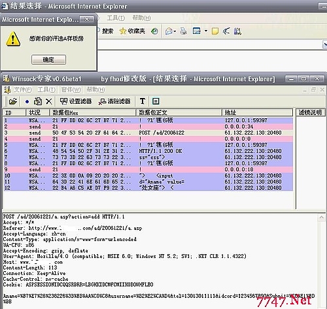Screen dimensions: 327x309
Task: Click the blue dot start capture icon
Action: [27, 101]
